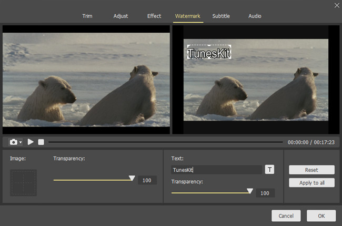Close the editing dialog
Image resolution: width=342 pixels, height=226 pixels.
[337, 5]
